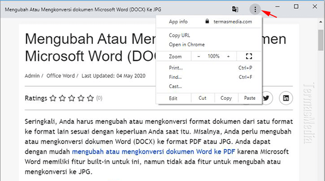
Task: Open the Office Word category link
Action: point(61,75)
